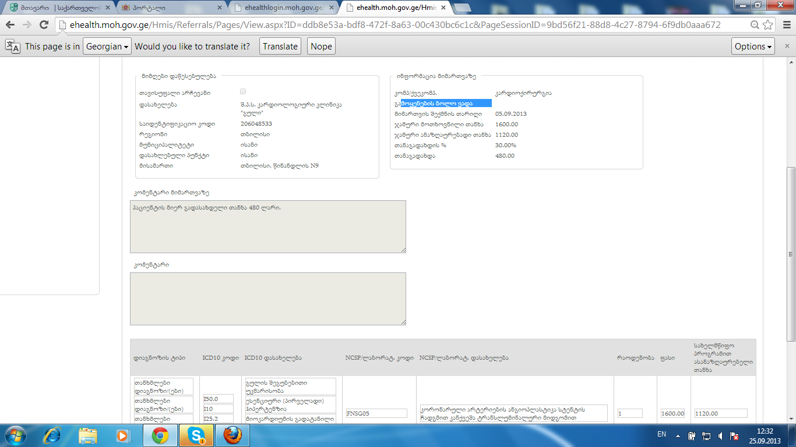Reload the current page
Viewport: 796px width, 447px height.
[44, 25]
